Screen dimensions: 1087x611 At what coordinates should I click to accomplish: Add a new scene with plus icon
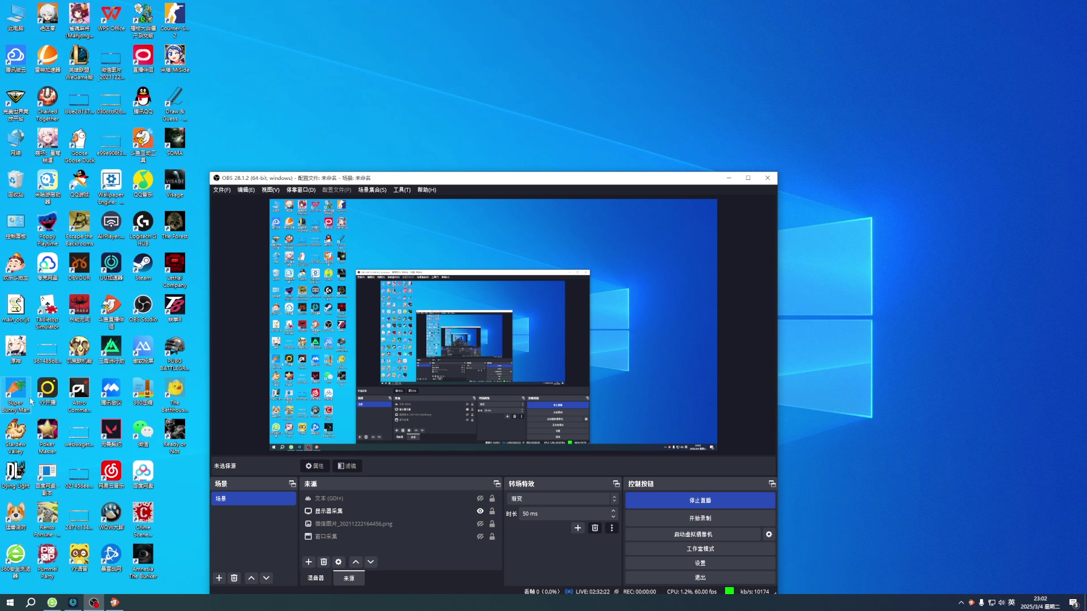pyautogui.click(x=219, y=578)
